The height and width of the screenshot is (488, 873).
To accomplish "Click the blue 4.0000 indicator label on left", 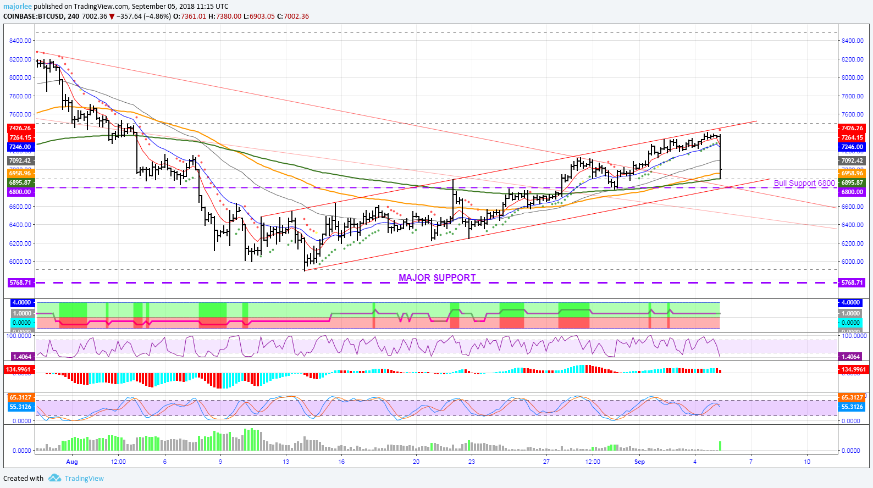I will tap(22, 302).
